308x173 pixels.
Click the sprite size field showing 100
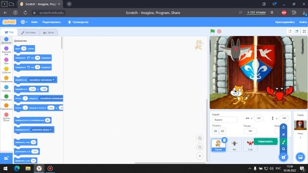pos(250,131)
